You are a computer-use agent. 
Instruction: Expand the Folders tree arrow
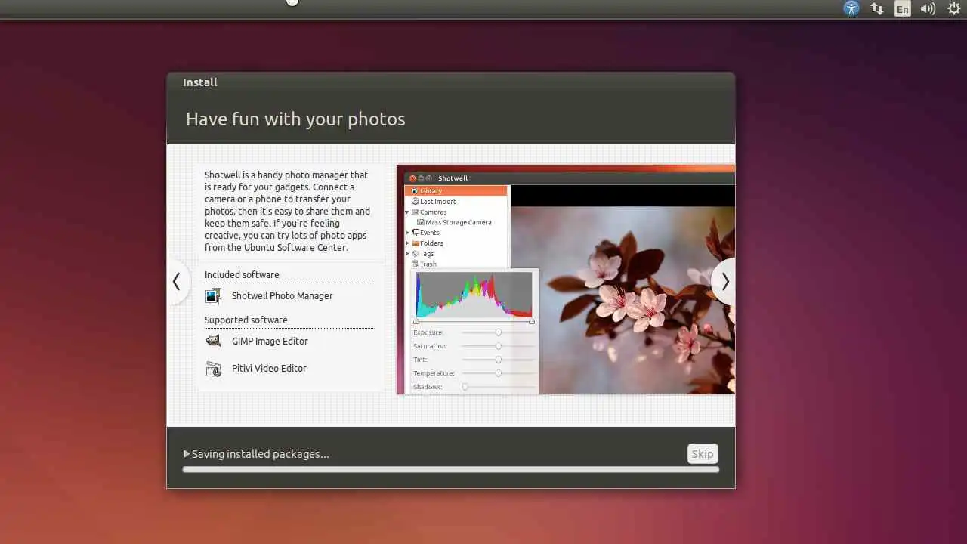(407, 243)
